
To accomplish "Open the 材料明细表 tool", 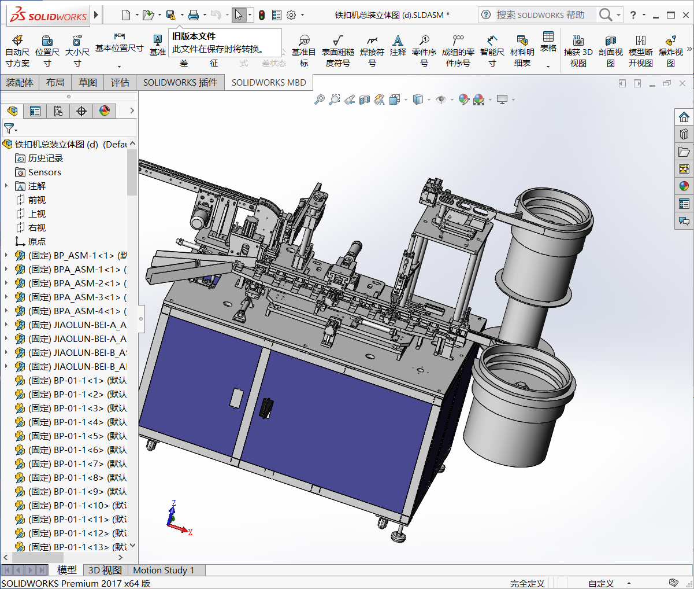I will pyautogui.click(x=522, y=49).
